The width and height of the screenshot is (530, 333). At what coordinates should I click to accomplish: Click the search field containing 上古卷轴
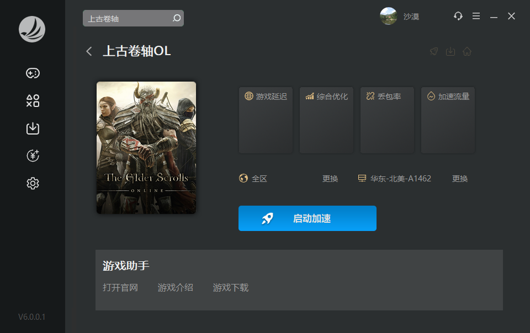(x=133, y=18)
